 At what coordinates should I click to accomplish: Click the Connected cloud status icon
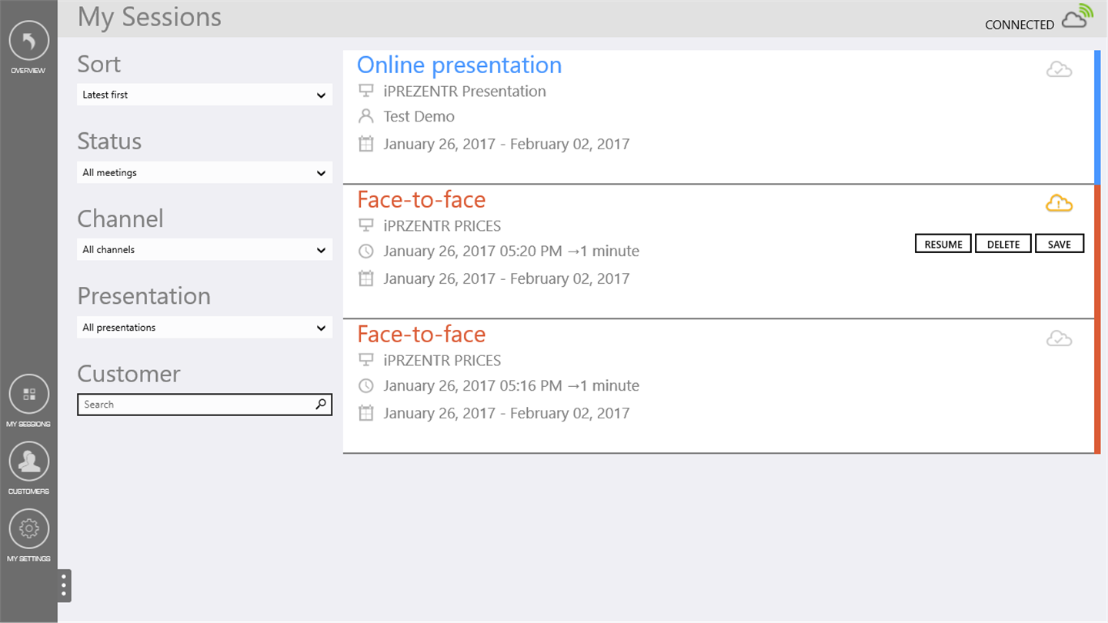coord(1077,18)
